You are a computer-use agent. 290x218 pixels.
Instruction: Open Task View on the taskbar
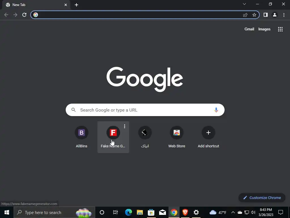[x=116, y=212]
